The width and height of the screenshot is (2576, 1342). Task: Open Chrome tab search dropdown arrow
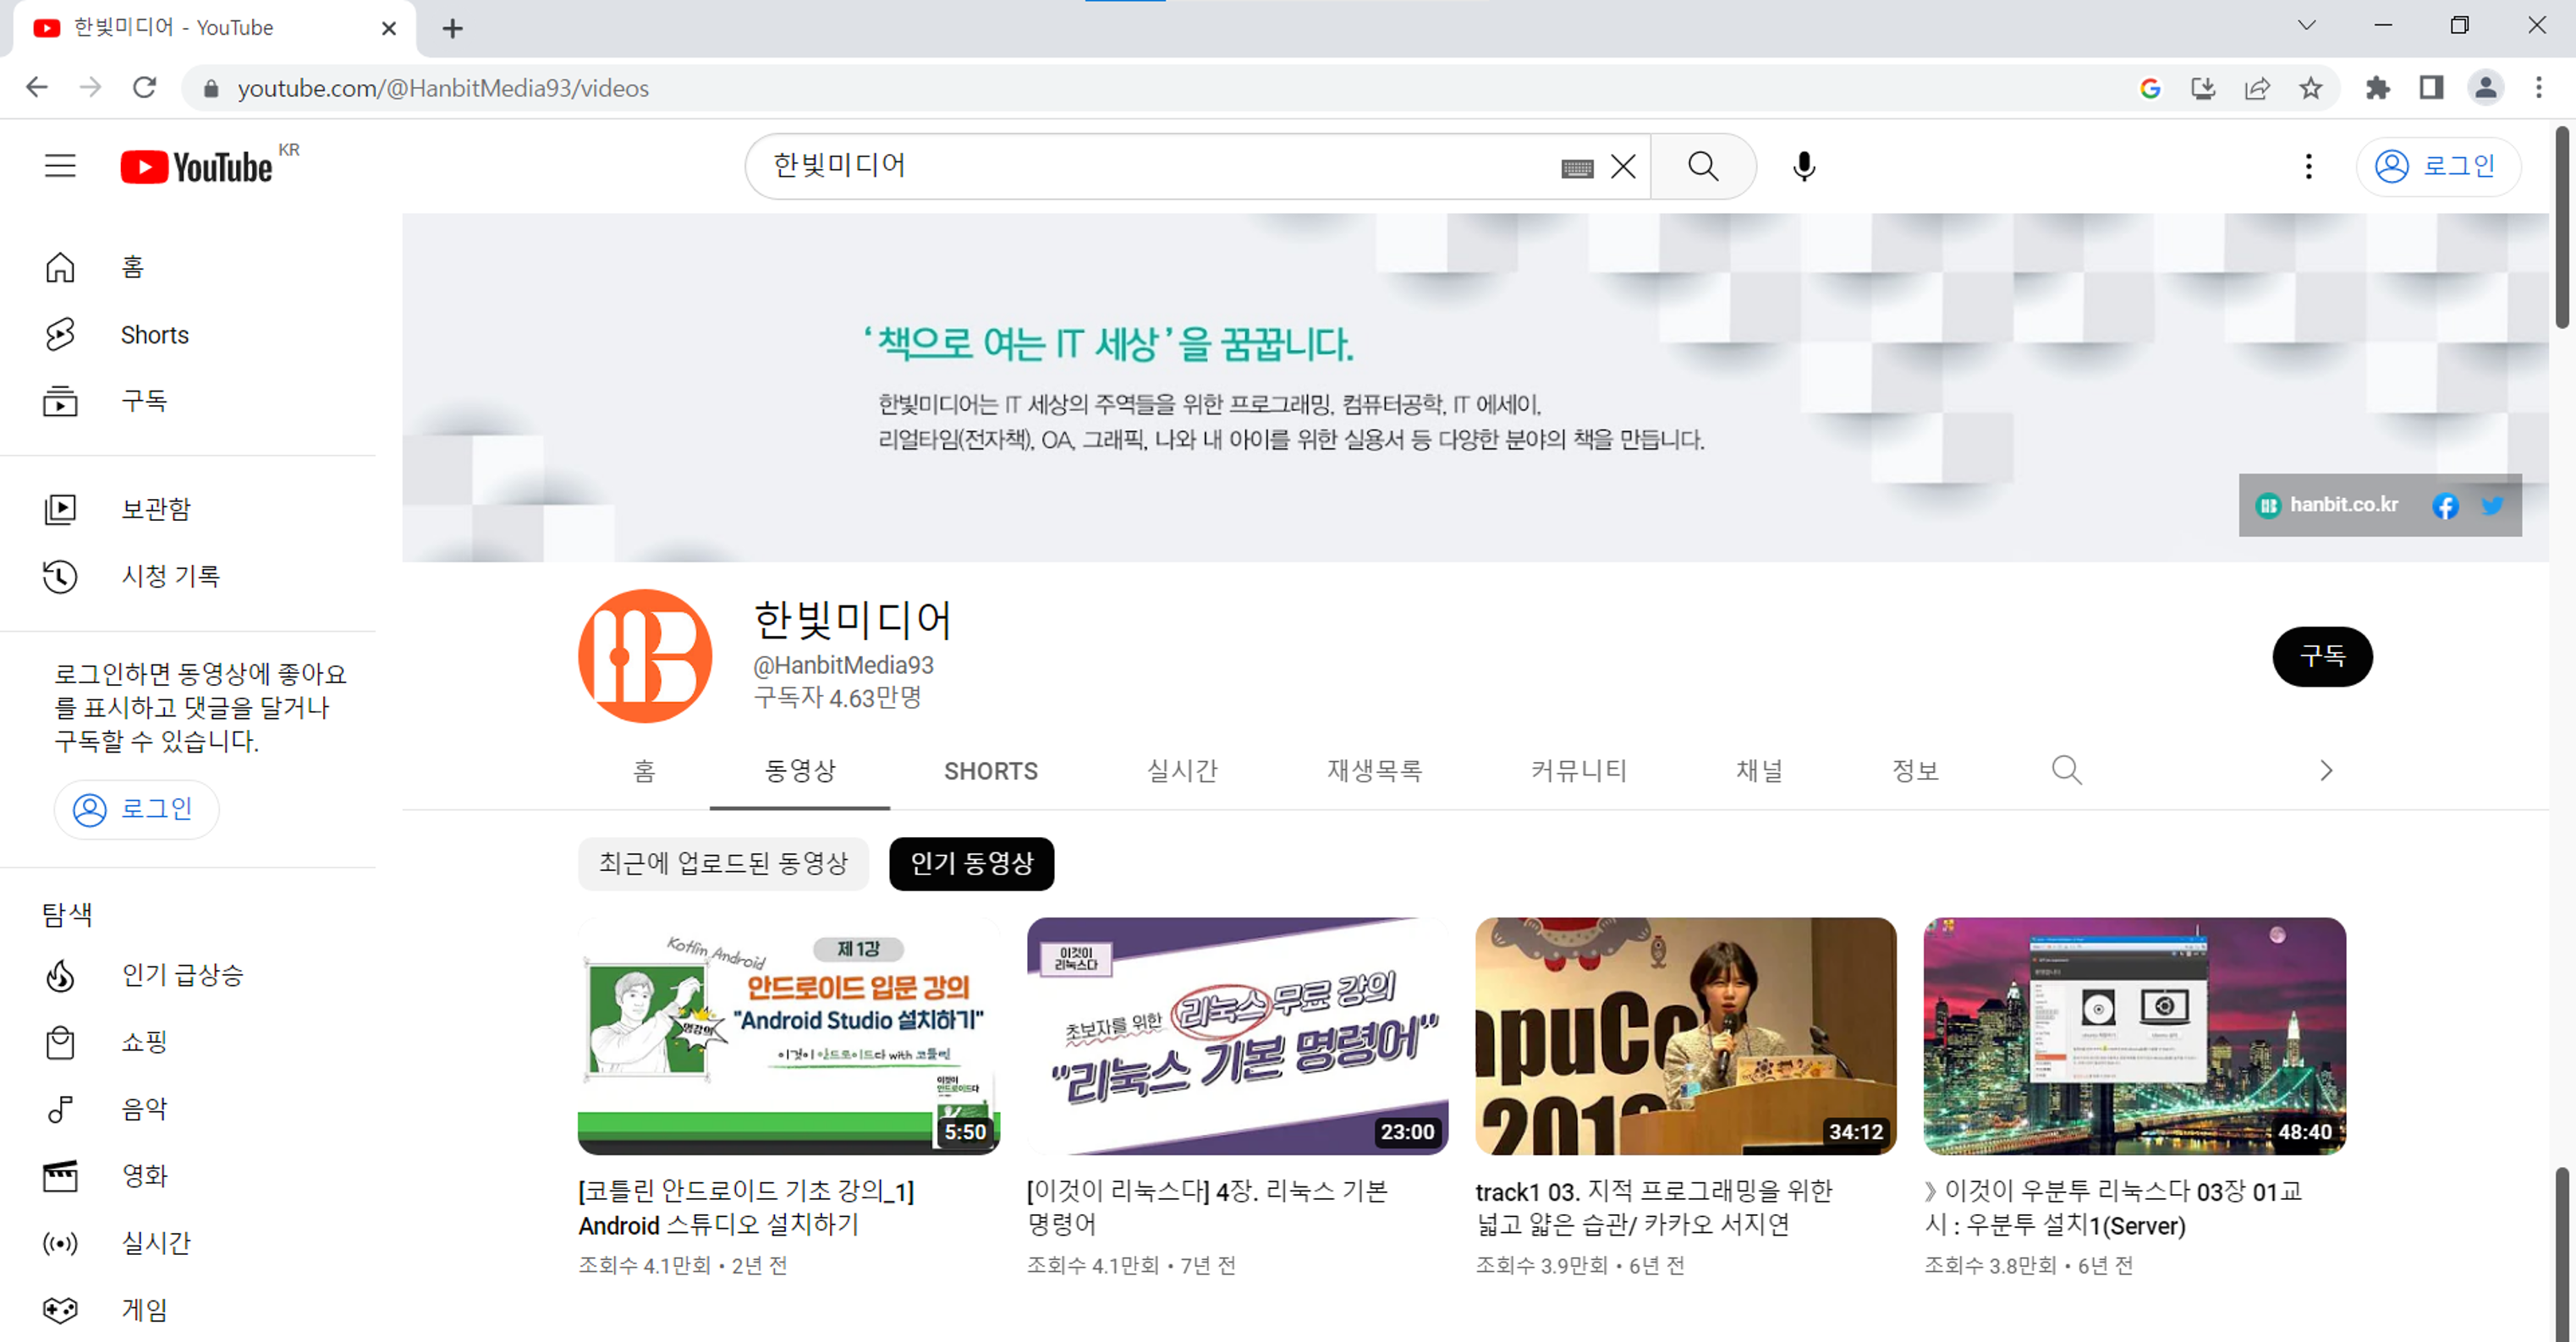click(x=2307, y=26)
